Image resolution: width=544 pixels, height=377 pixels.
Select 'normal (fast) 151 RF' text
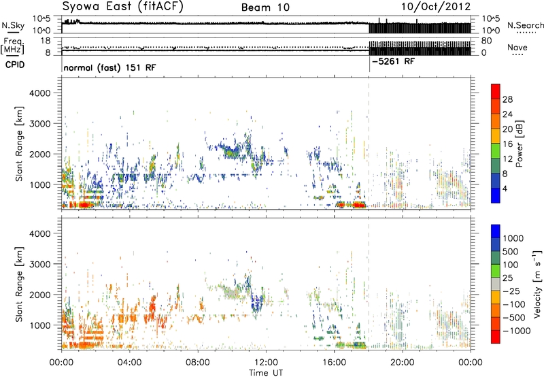[x=109, y=67]
